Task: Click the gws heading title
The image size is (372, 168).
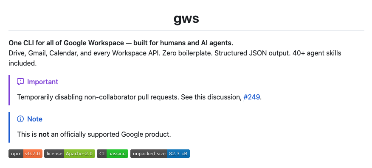Action: point(186,19)
